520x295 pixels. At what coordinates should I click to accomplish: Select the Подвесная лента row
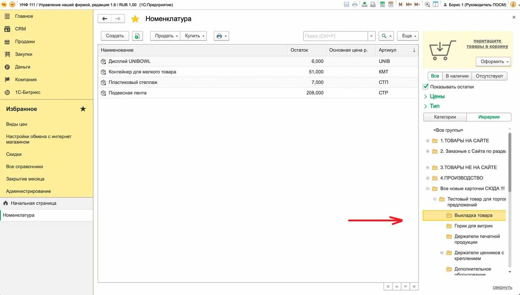[x=258, y=93]
